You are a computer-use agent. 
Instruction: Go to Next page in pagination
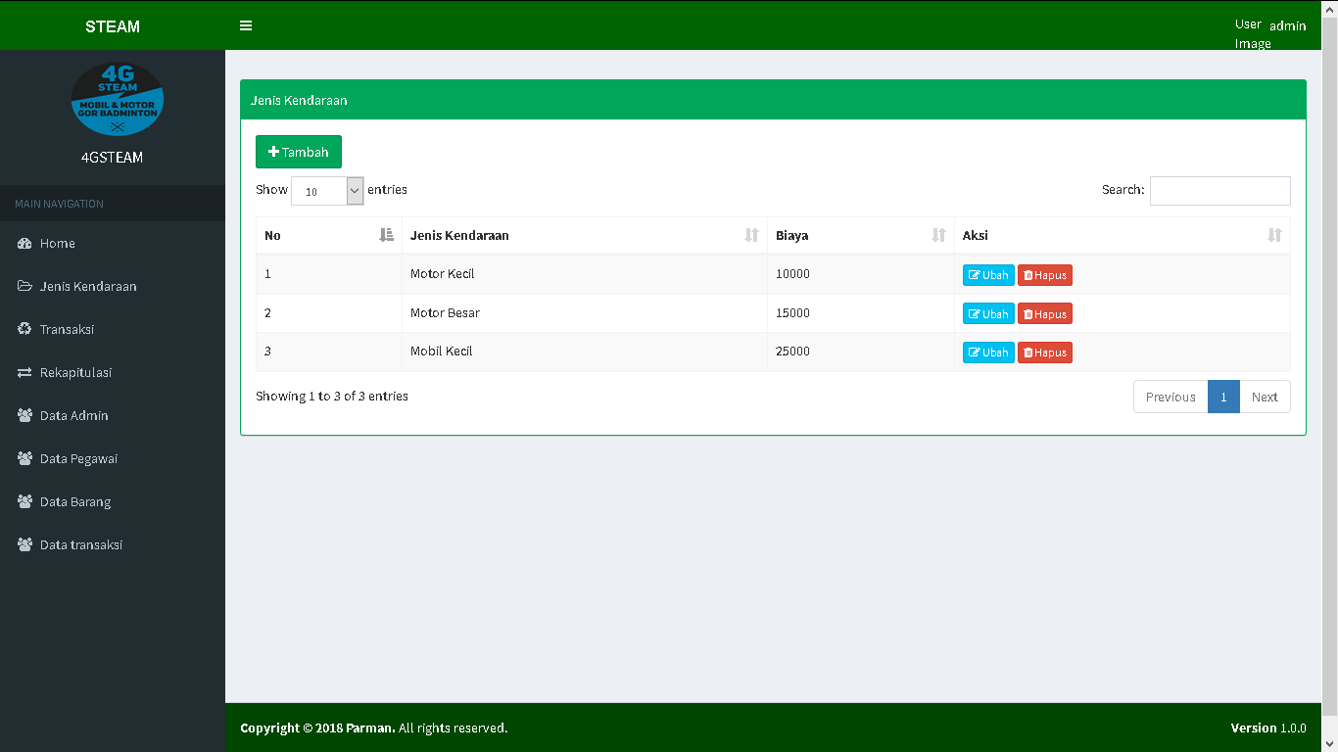click(x=1265, y=397)
